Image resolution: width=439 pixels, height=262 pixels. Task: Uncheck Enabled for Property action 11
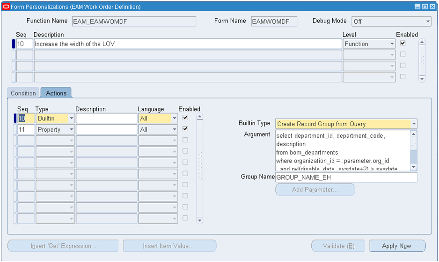point(185,129)
